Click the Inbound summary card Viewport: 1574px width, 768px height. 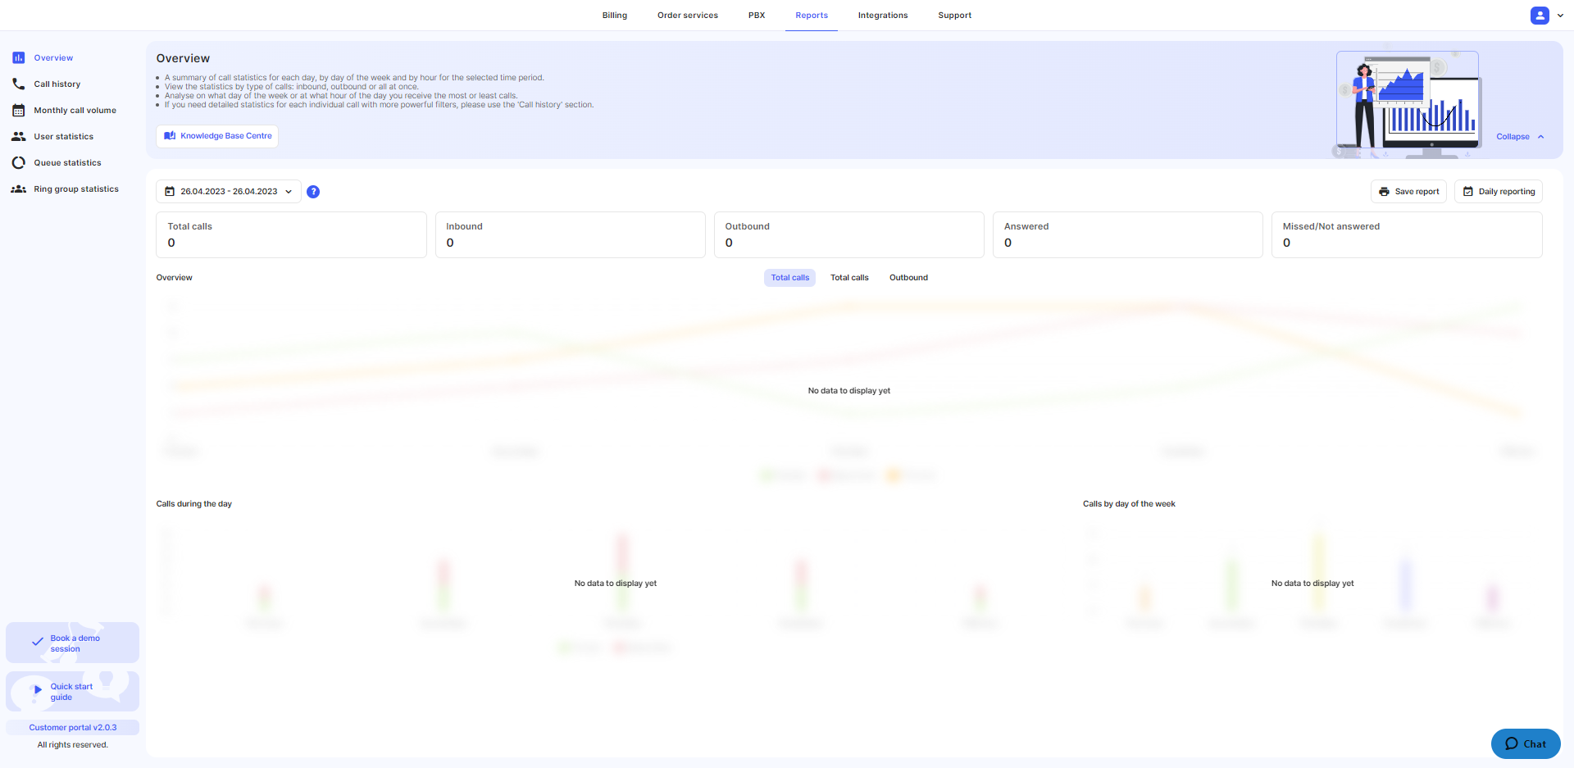570,235
